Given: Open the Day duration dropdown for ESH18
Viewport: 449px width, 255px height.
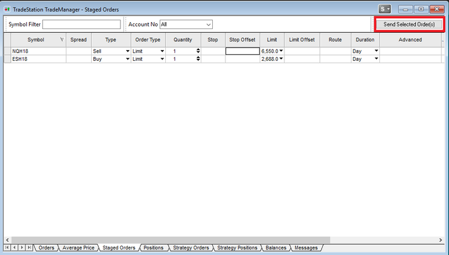Looking at the screenshot, I should coord(376,59).
